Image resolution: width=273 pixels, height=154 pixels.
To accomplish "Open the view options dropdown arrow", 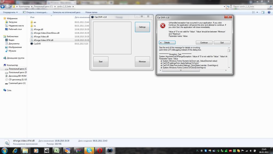I will pos(257,12).
